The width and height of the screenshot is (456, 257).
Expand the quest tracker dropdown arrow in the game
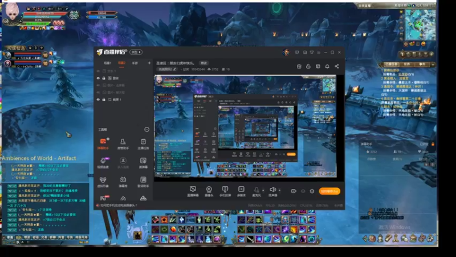click(x=433, y=65)
